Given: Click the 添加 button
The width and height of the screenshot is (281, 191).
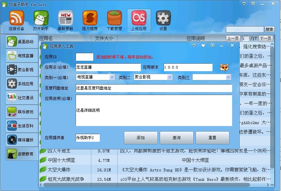Looking at the screenshot, I should tap(141, 138).
